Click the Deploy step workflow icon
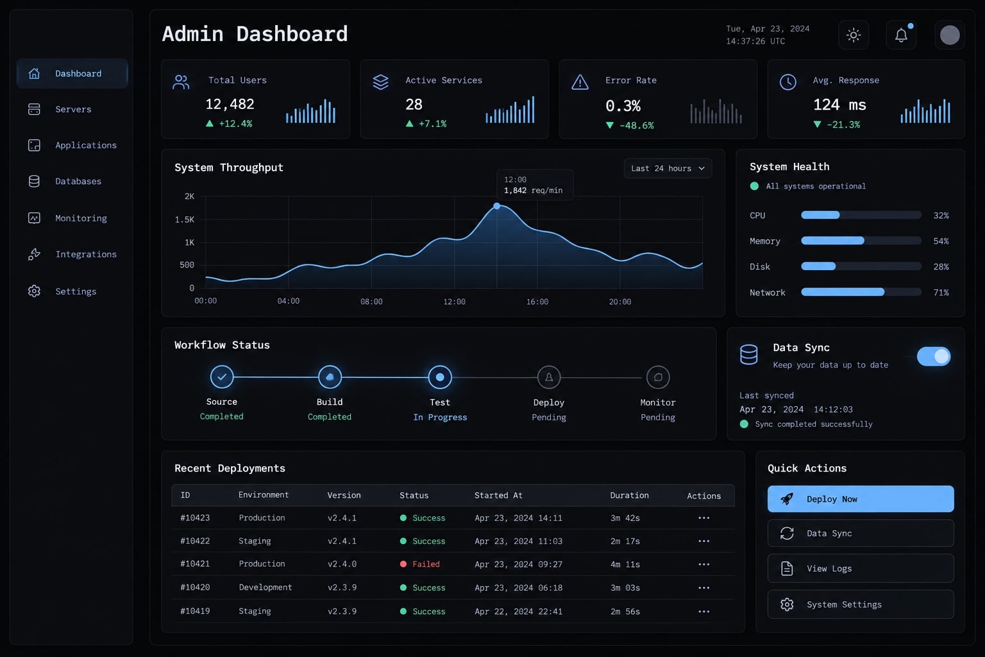This screenshot has width=985, height=657. pos(549,377)
